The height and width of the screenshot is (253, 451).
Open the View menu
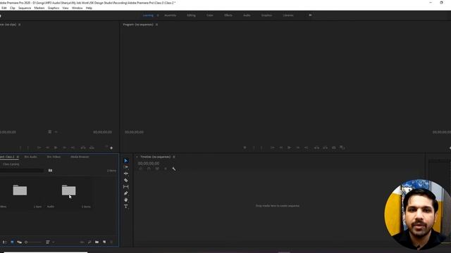click(66, 8)
